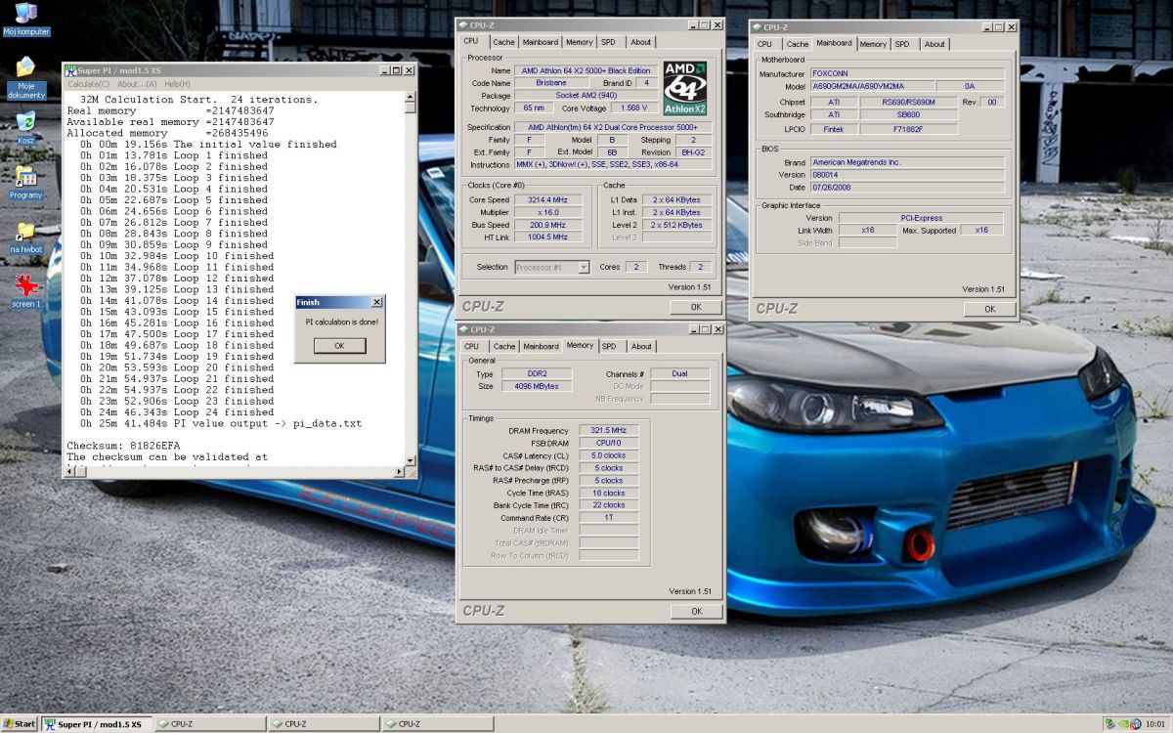Image resolution: width=1173 pixels, height=733 pixels.
Task: Click the Super PI window title icon
Action: click(70, 70)
